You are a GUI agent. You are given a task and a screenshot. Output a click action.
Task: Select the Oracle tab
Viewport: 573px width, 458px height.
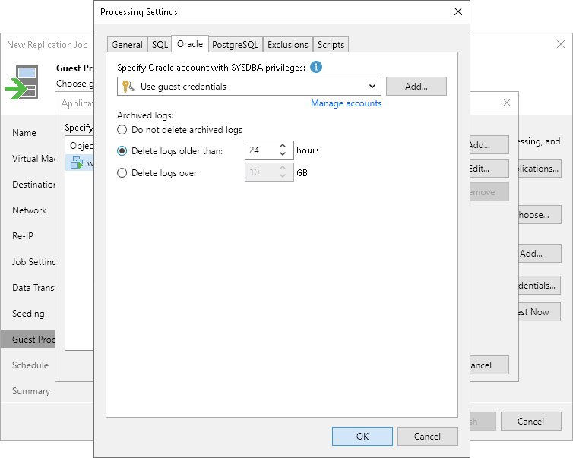point(190,44)
